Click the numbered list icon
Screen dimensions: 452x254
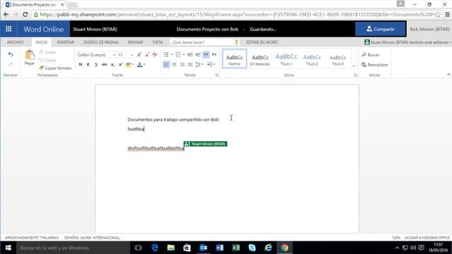tap(178, 54)
